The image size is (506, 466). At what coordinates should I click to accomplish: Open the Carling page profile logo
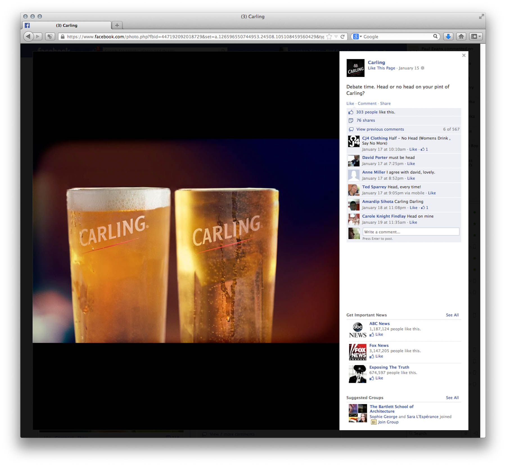pyautogui.click(x=355, y=68)
